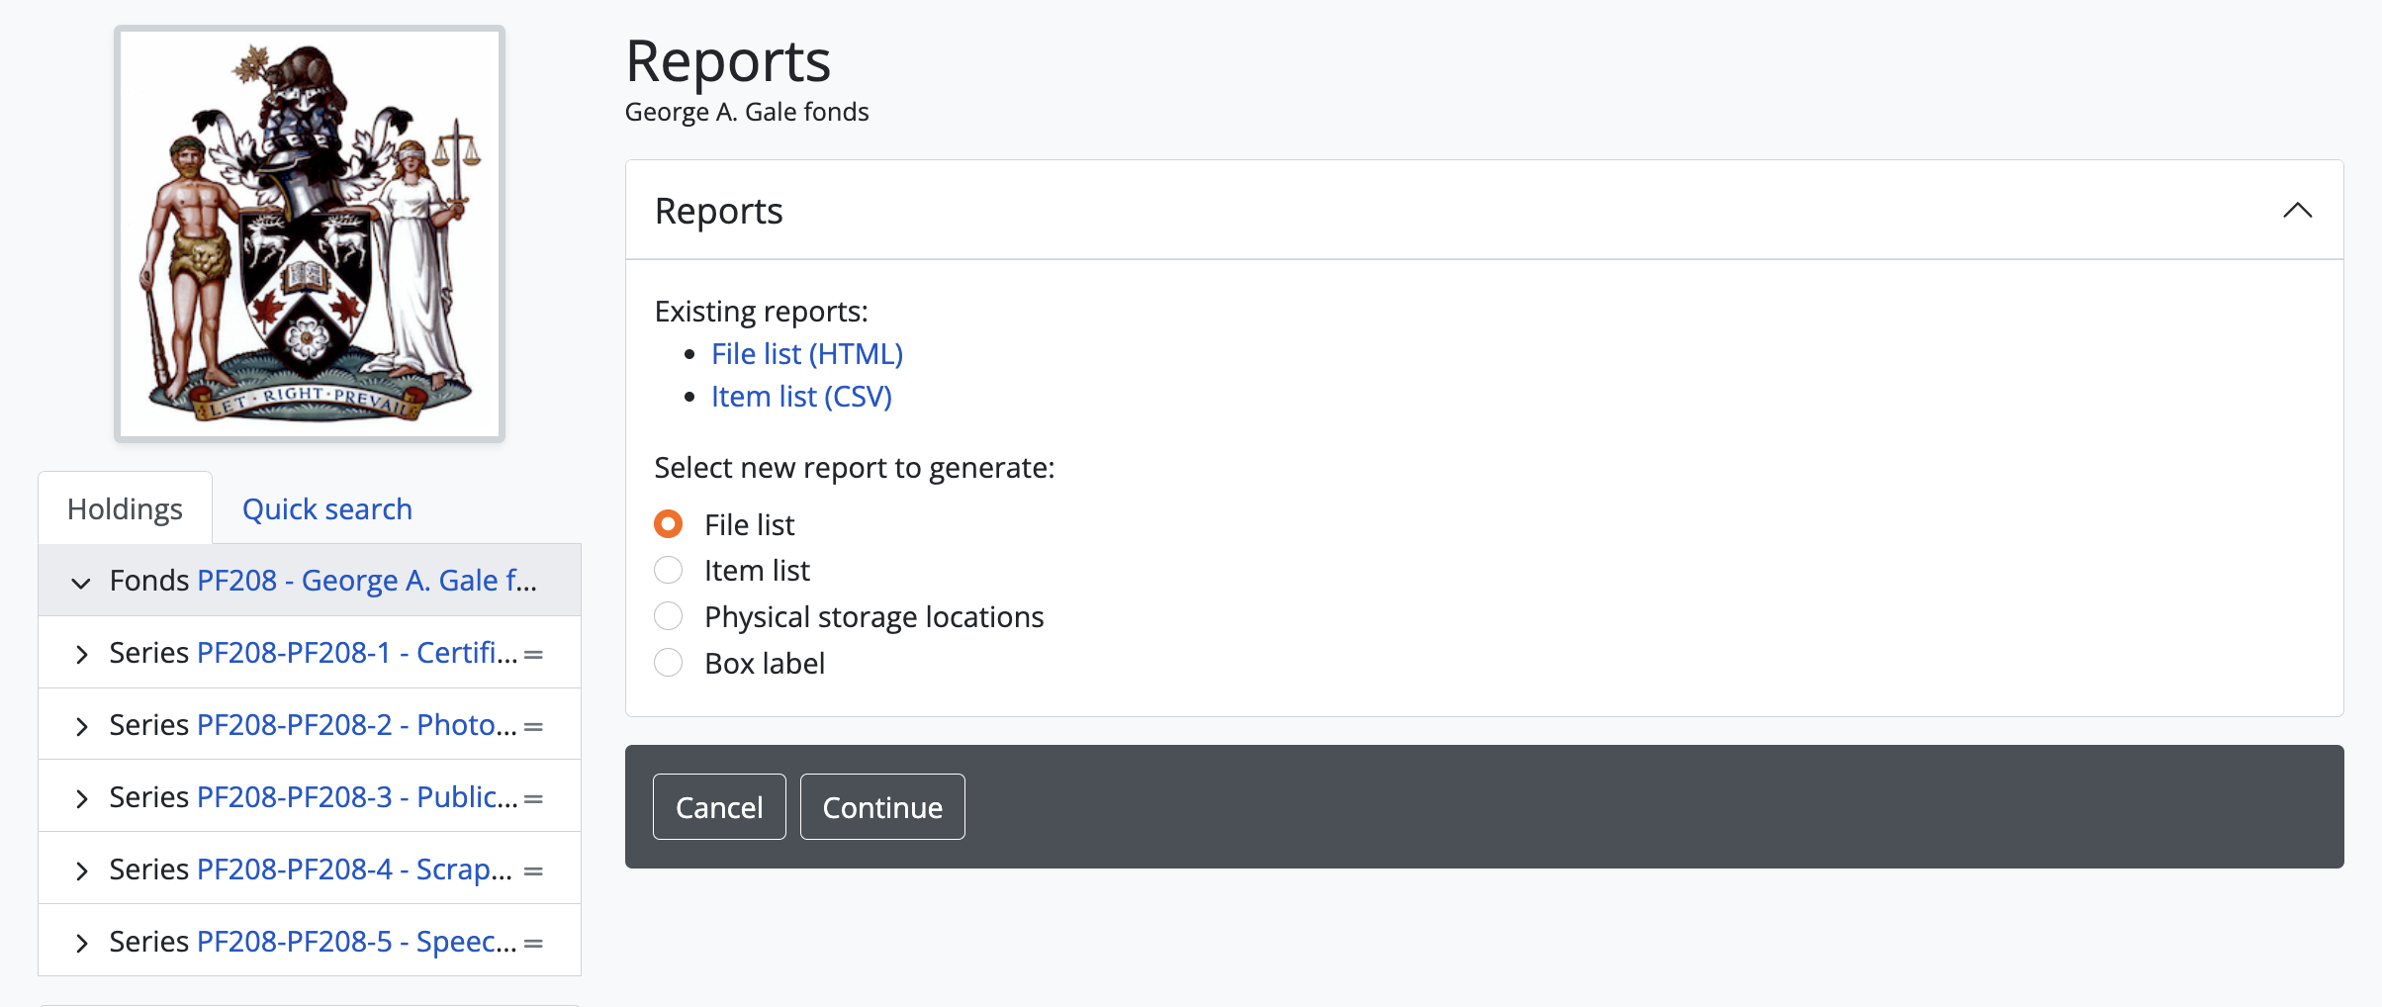
Task: Collapse the Reports section with chevron
Action: point(2297,211)
